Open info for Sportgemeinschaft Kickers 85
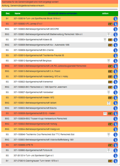 (x=116, y=40)
